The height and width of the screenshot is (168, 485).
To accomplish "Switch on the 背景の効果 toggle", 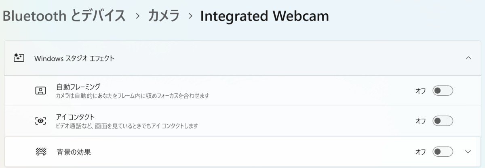I will (443, 152).
